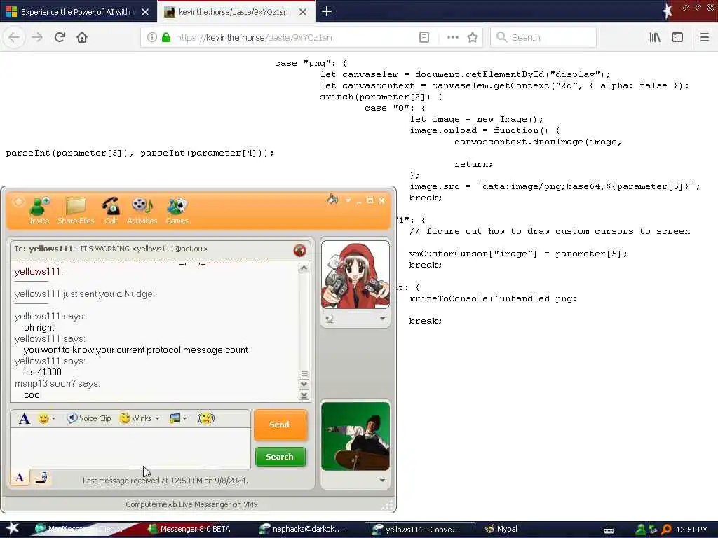Close the kevinthe.horse paste tab

click(303, 12)
